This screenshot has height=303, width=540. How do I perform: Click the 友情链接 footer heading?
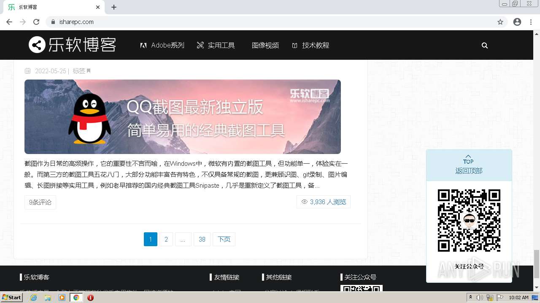[227, 277]
